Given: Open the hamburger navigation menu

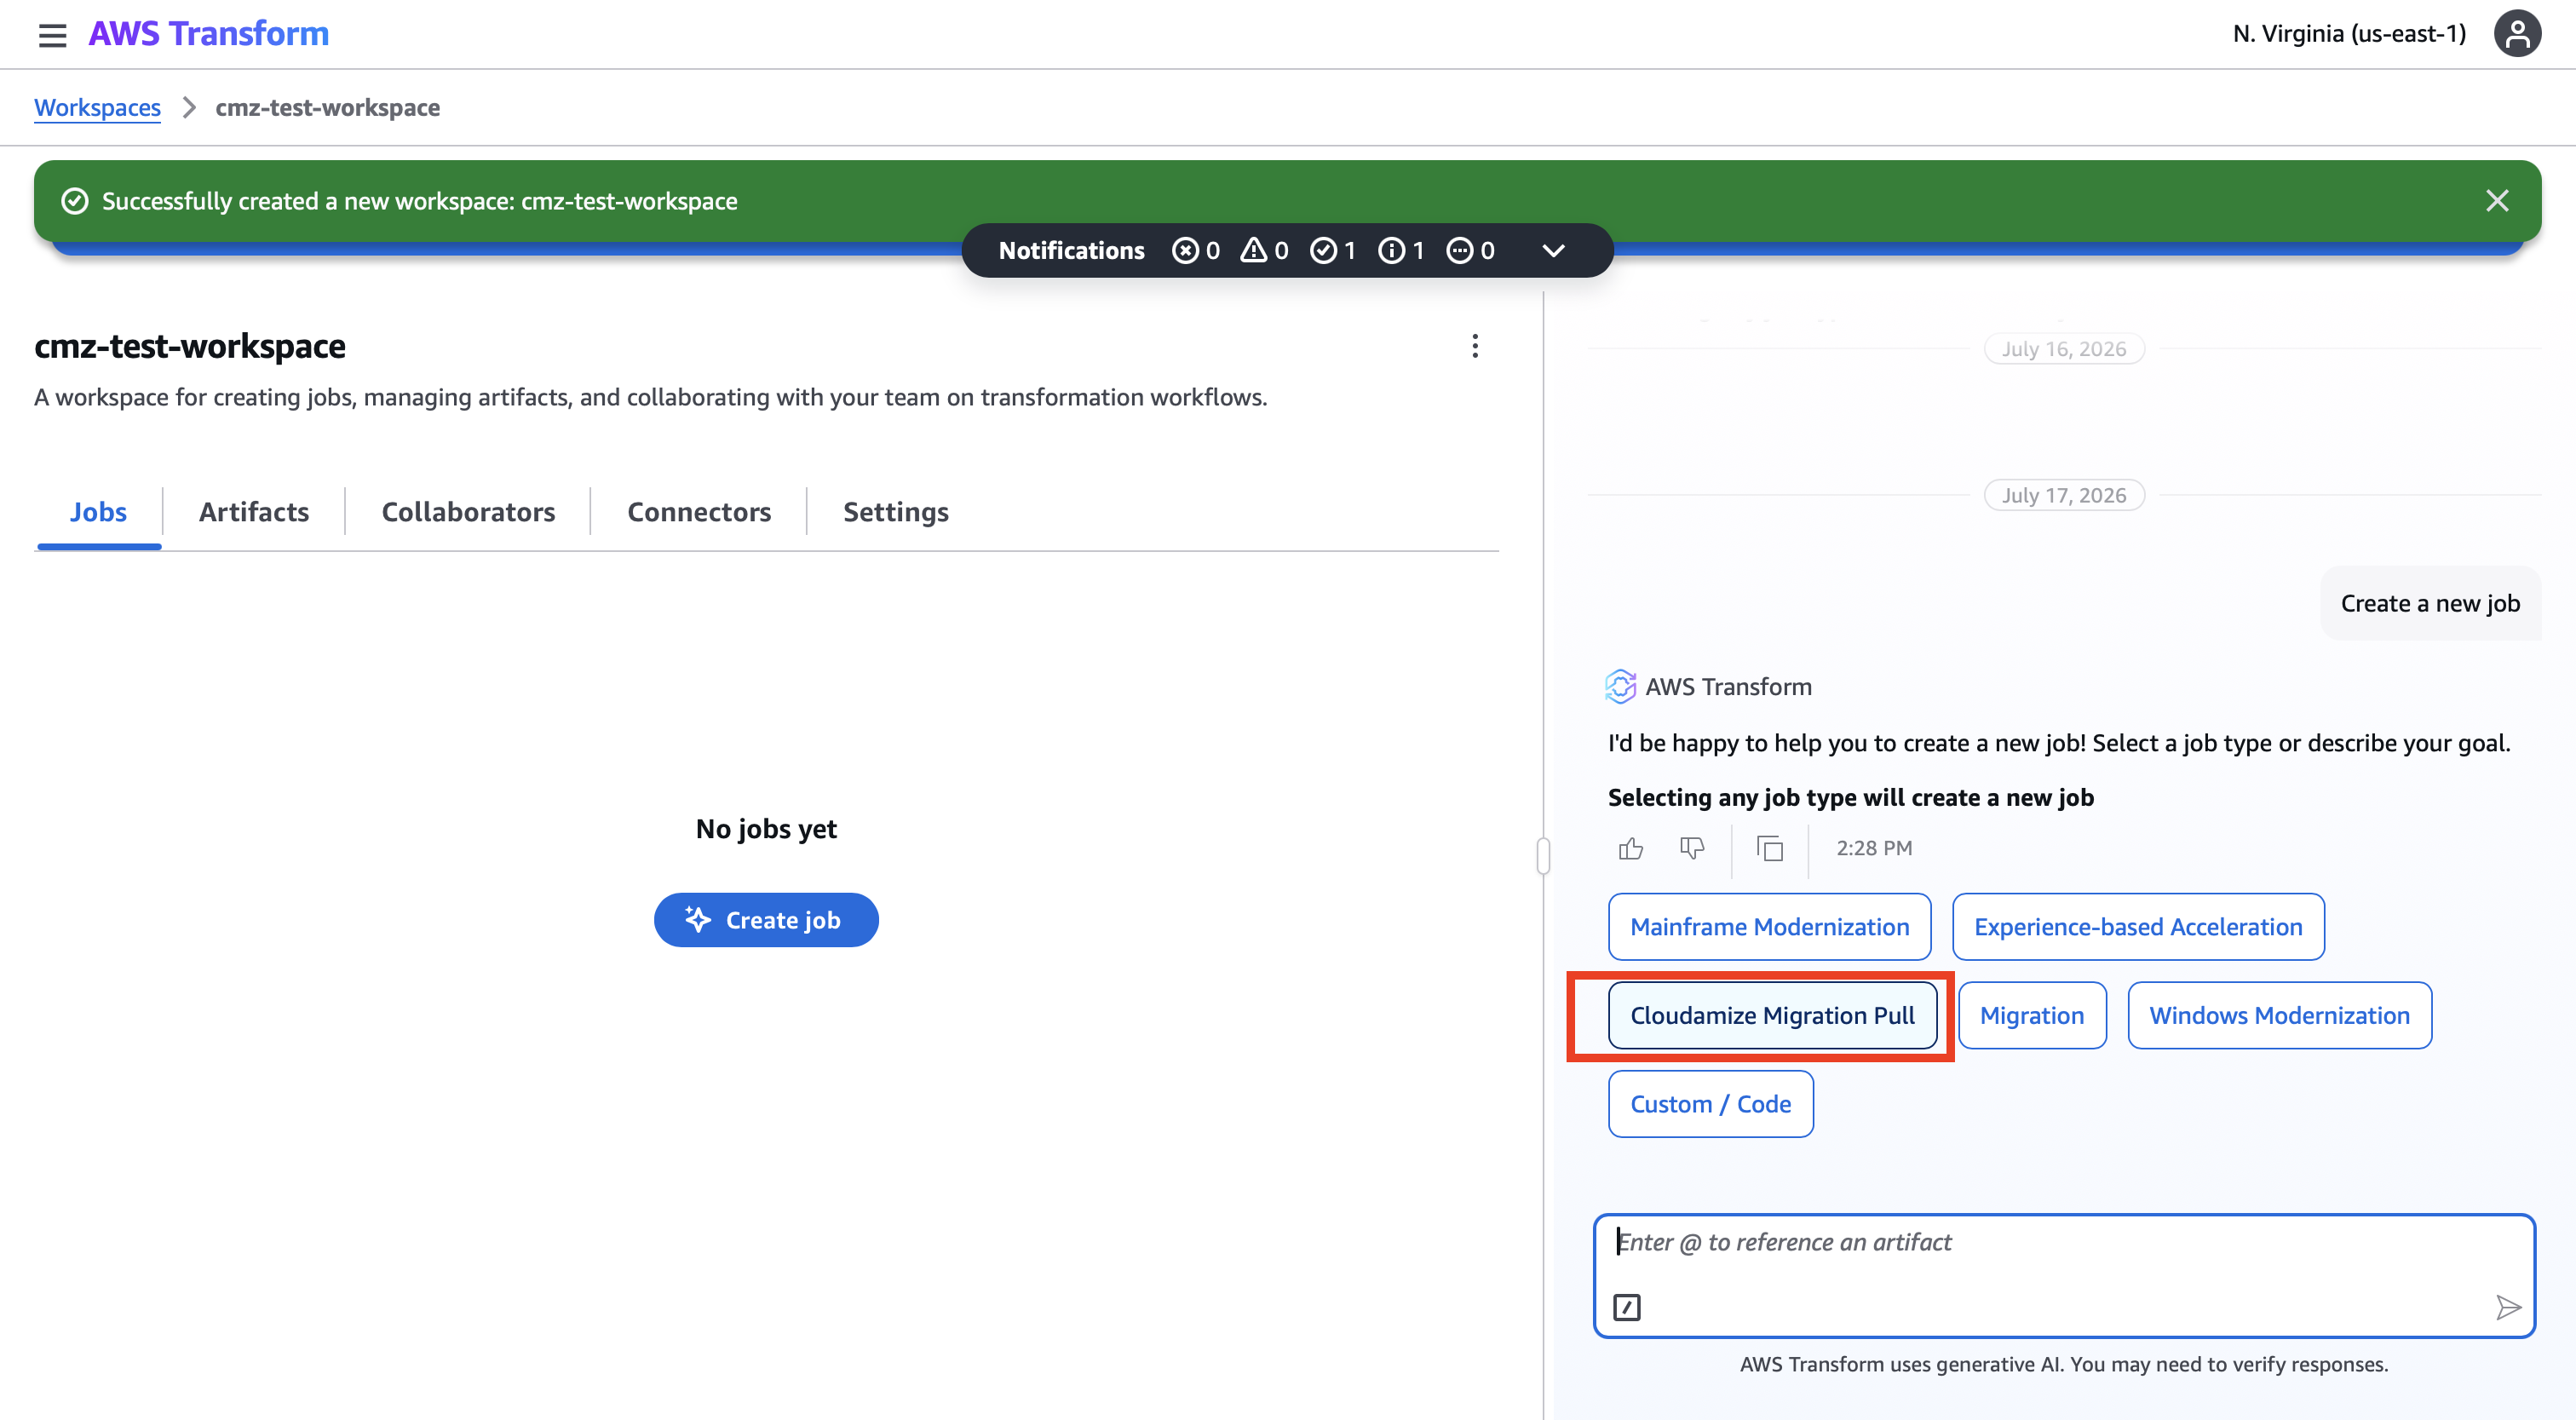Looking at the screenshot, I should [52, 35].
